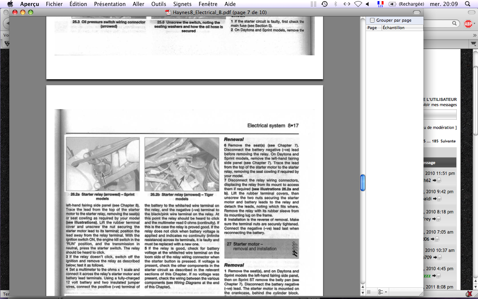Image resolution: width=478 pixels, height=299 pixels.
Task: Click the browser search magnifier icon
Action: pos(454,23)
